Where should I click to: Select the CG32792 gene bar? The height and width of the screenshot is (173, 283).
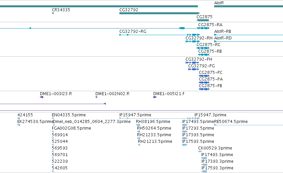(x=160, y=13)
